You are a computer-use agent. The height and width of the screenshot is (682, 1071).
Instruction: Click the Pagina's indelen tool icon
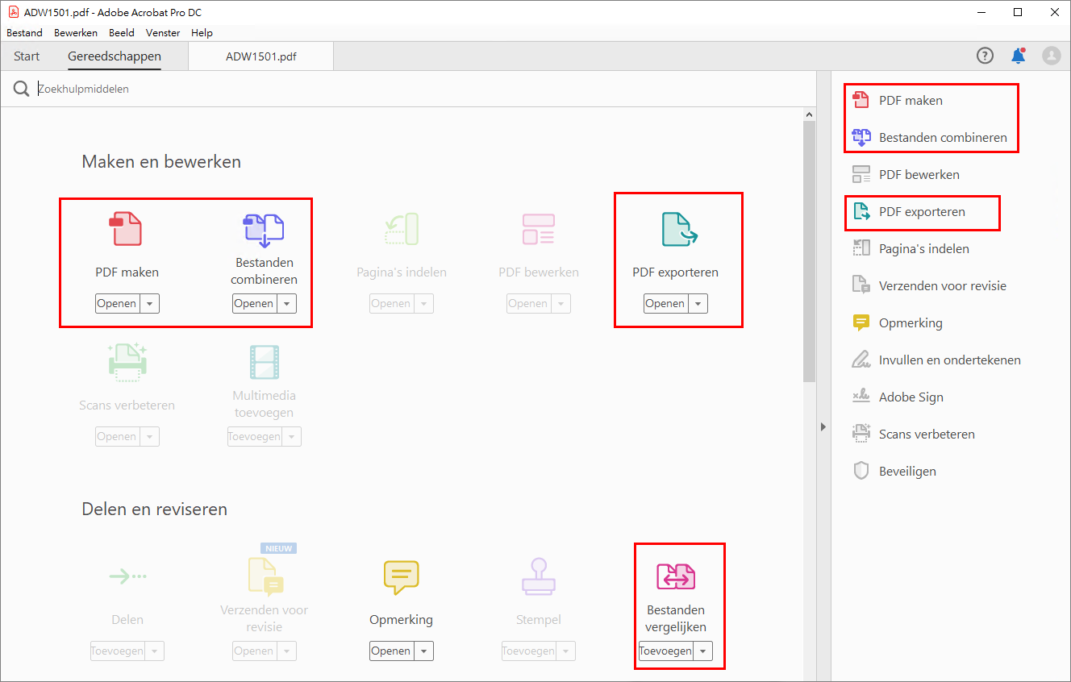(x=402, y=229)
